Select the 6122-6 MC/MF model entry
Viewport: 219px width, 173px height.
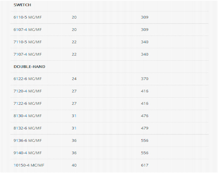(x=28, y=79)
